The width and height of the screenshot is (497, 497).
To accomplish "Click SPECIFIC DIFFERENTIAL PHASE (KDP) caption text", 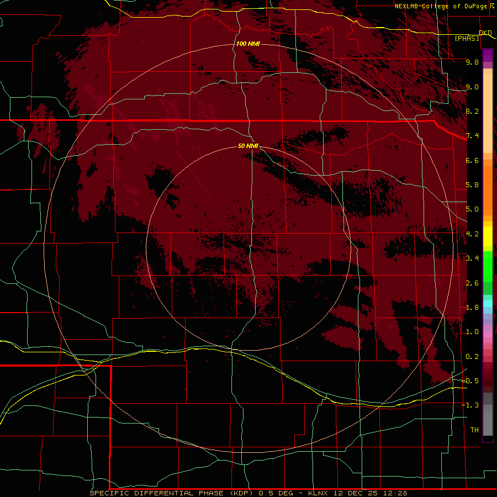I will click(x=171, y=493).
